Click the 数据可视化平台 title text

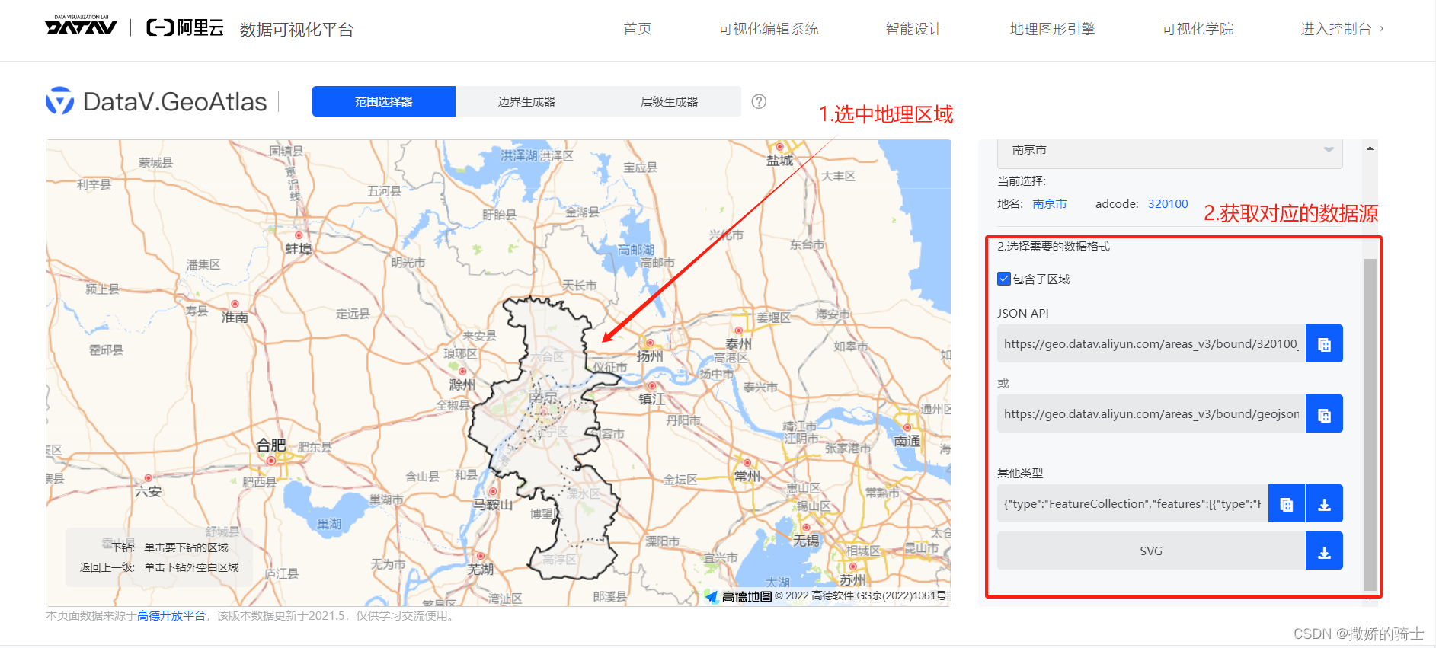(x=297, y=30)
